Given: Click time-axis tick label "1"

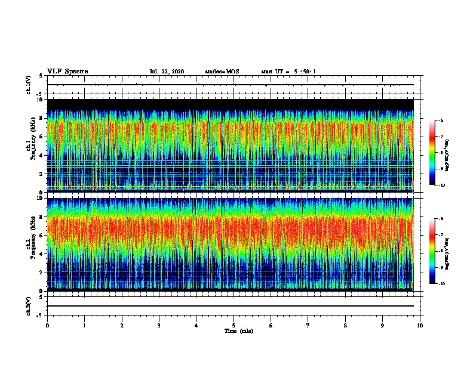Looking at the screenshot, I should tap(84, 326).
